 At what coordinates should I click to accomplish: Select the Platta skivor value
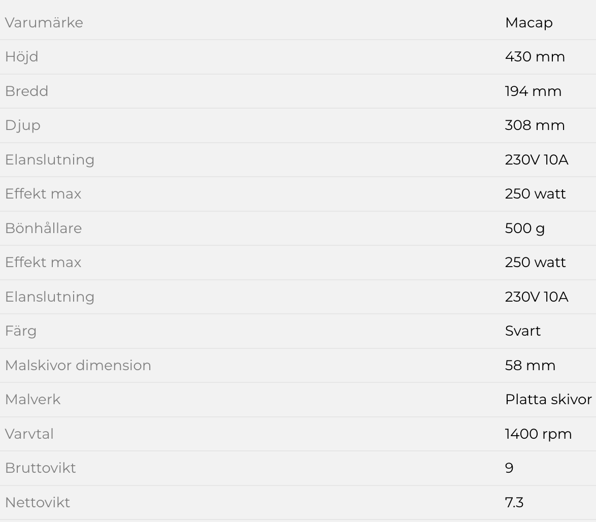548,400
